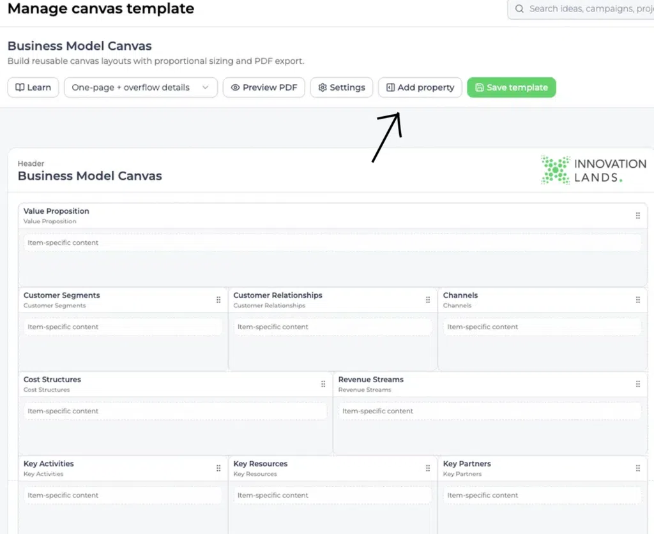Click the eye icon in Preview PDF
This screenshot has height=534, width=654.
tap(235, 87)
